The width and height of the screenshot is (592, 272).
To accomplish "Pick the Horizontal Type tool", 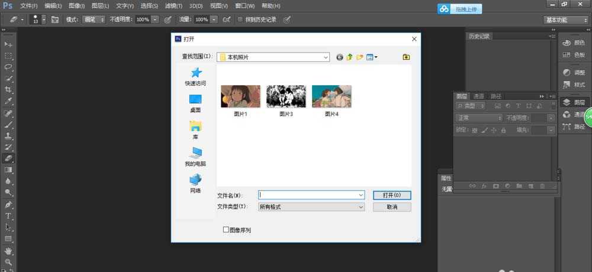I will (x=8, y=216).
